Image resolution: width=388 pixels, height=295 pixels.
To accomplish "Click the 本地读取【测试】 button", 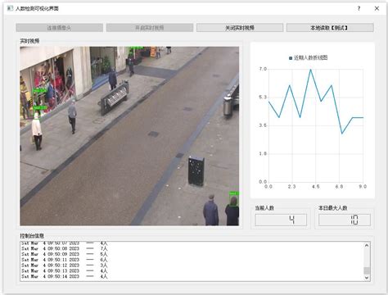I will (x=330, y=28).
